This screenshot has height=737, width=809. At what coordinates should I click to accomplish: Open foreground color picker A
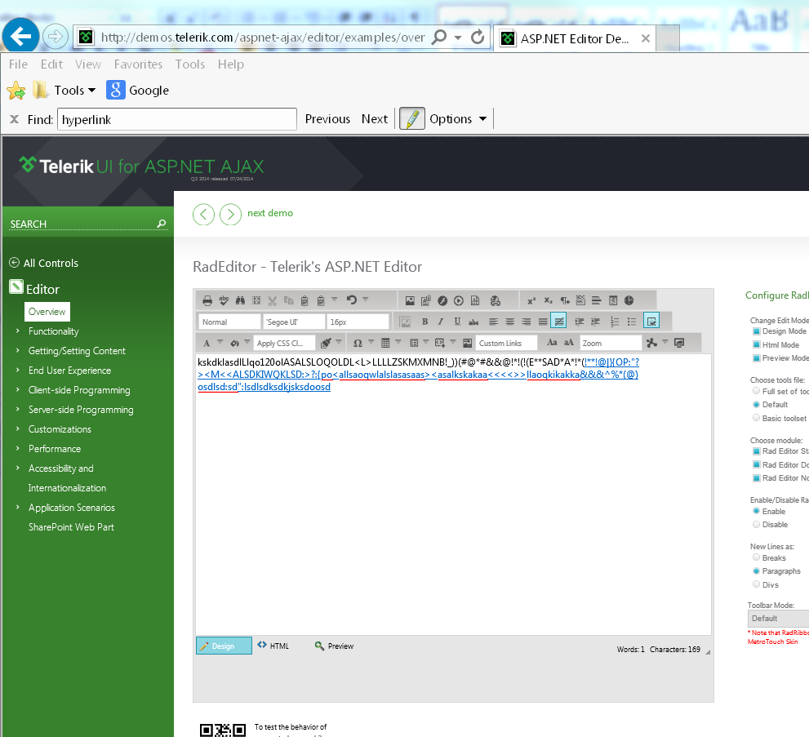[207, 343]
